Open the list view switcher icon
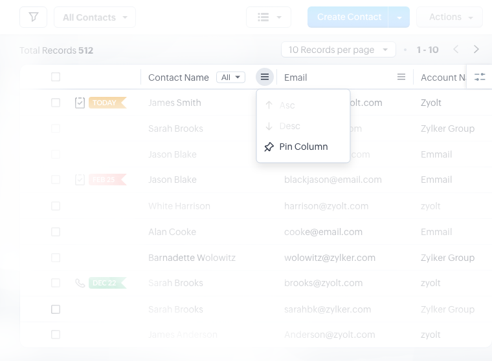 (x=269, y=17)
